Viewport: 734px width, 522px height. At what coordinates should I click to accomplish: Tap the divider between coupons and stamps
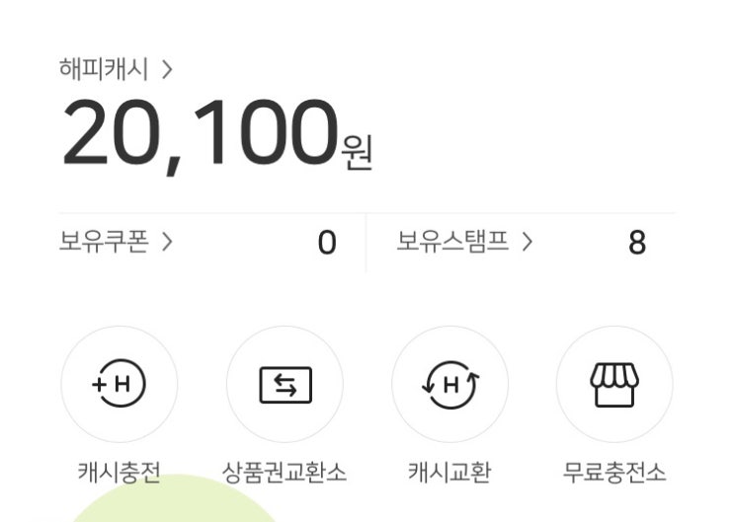pos(367,243)
